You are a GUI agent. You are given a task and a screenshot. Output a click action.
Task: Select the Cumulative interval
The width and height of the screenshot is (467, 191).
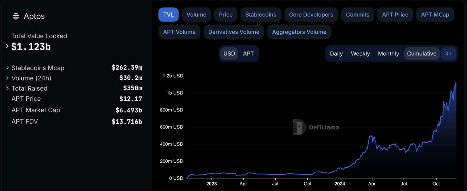coord(422,53)
